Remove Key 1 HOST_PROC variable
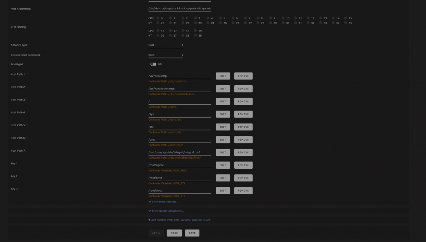The width and height of the screenshot is (426, 242). tap(243, 165)
